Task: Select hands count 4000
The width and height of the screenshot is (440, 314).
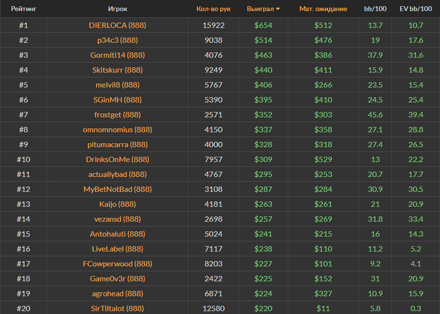Action: (x=213, y=144)
